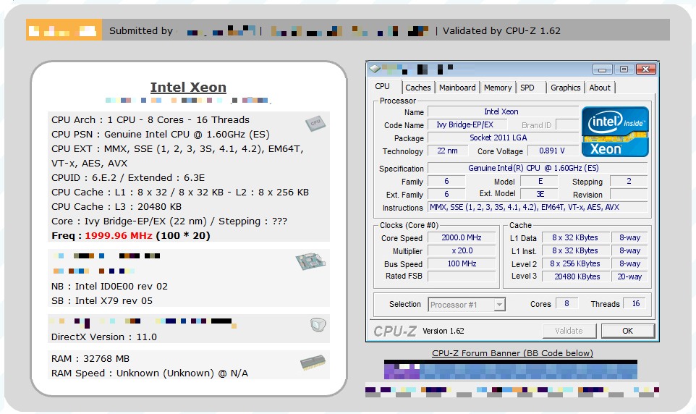Show the Graphics tab
The width and height of the screenshot is (696, 414).
(x=565, y=88)
